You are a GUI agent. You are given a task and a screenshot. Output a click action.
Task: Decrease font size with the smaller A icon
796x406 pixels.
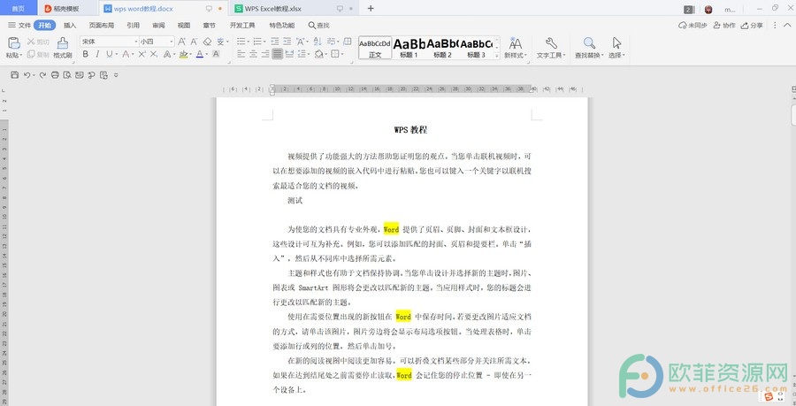[x=194, y=42]
